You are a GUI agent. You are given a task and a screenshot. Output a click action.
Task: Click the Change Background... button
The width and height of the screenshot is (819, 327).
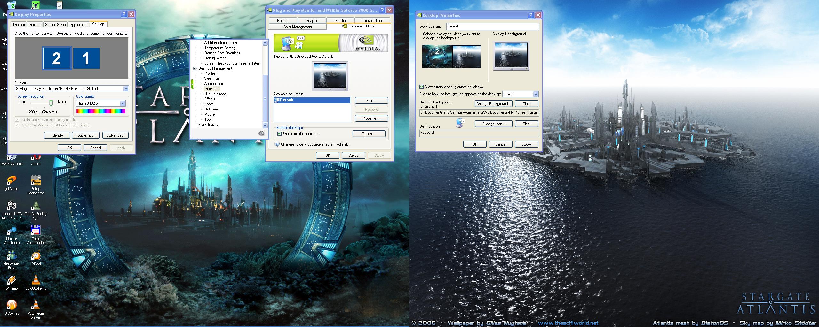493,104
